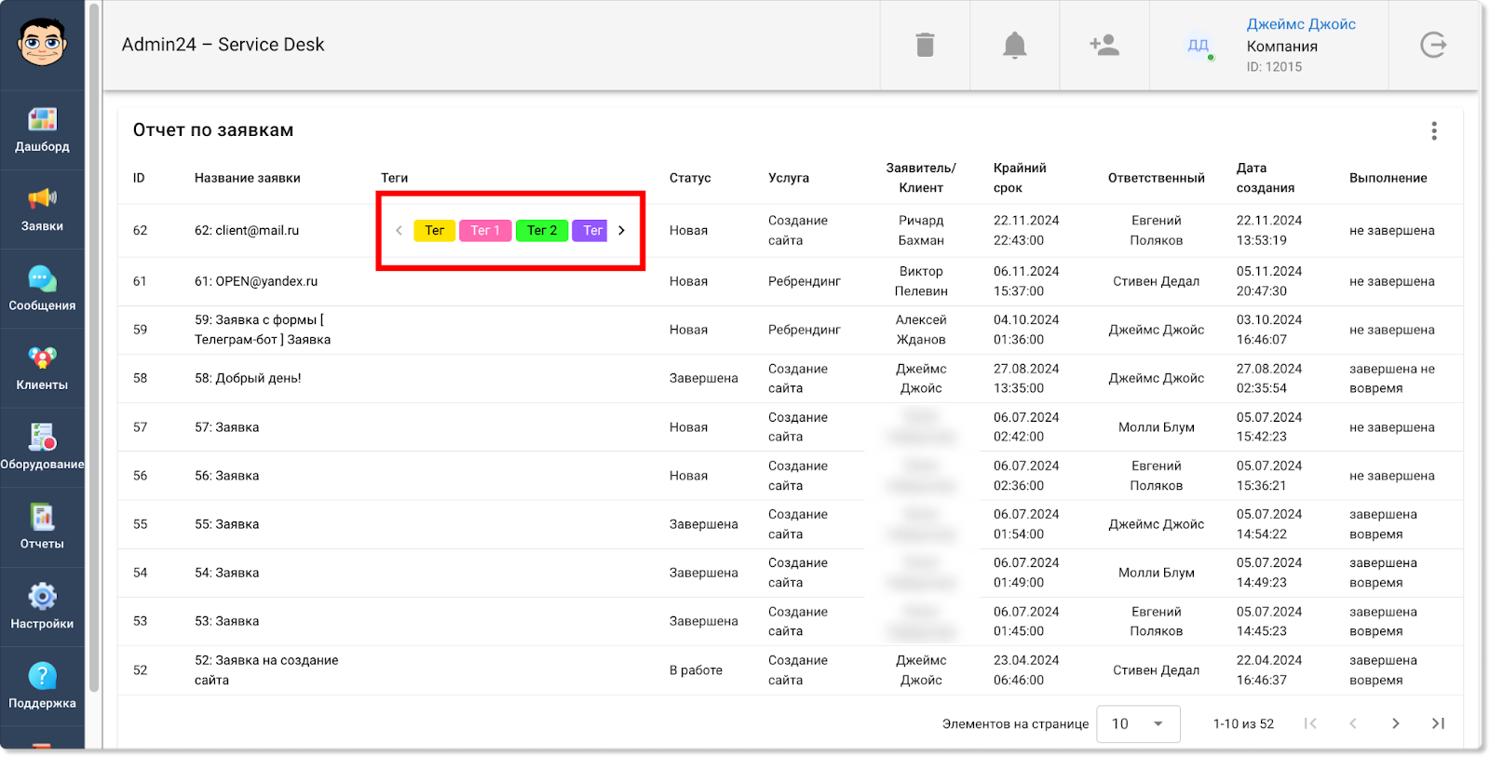Image resolution: width=1490 pixels, height=757 pixels.
Task: Click the page title Admin24 – Service Desk
Action: pyautogui.click(x=223, y=45)
